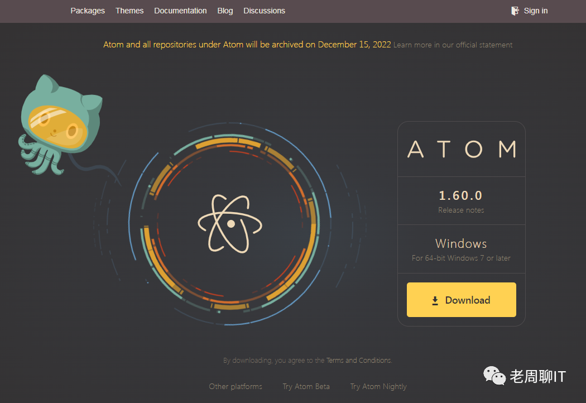Open the official statement about archiving
Screen dimensions: 586x403
[453, 45]
